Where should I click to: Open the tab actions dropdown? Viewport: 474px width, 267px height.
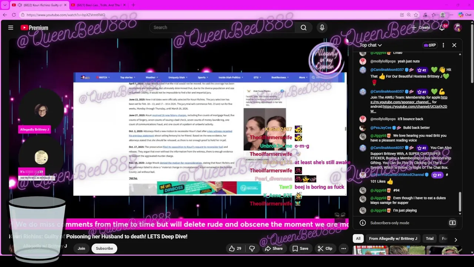coord(5,5)
